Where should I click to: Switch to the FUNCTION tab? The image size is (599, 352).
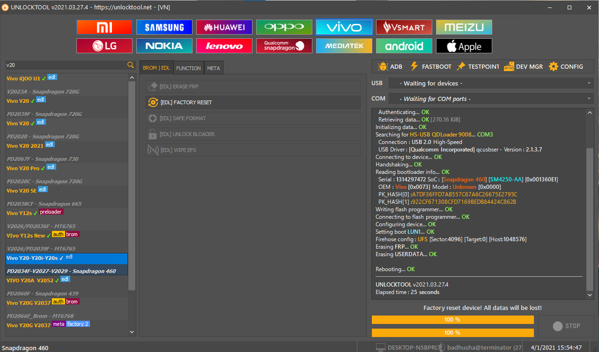(188, 68)
